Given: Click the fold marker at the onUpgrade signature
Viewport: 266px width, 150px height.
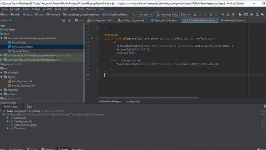Looking at the screenshot, I should click(97, 38).
